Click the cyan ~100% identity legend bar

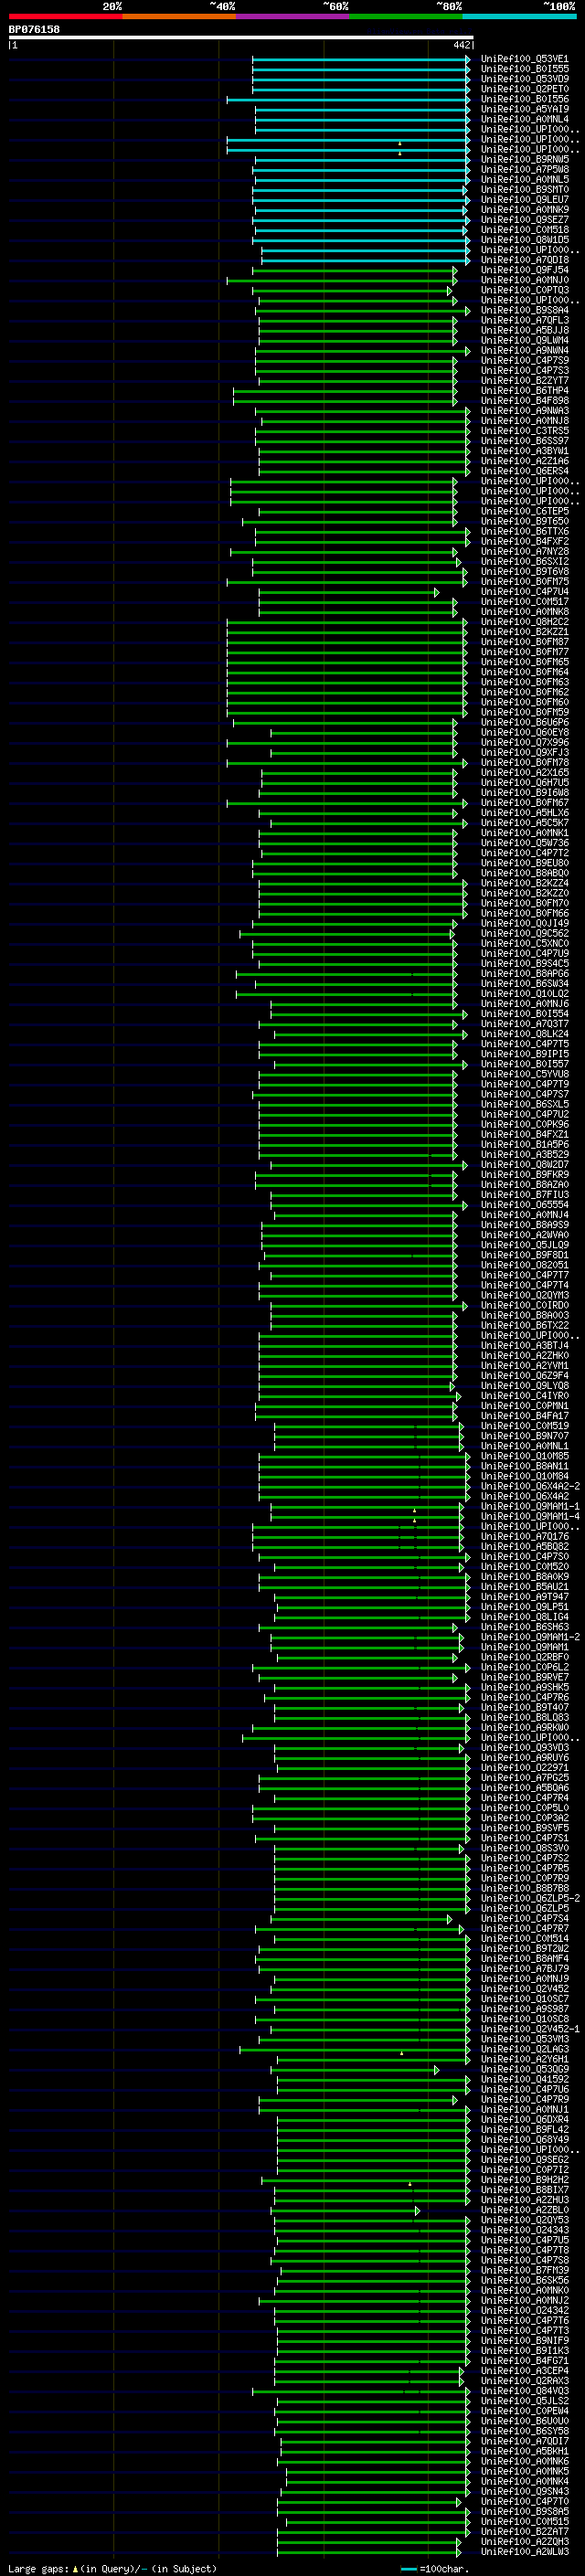tap(519, 16)
